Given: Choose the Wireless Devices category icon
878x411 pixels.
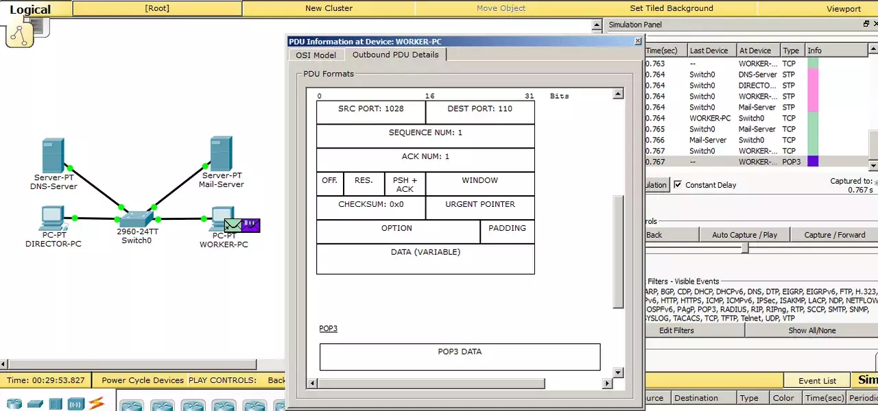Looking at the screenshot, I should coord(75,404).
